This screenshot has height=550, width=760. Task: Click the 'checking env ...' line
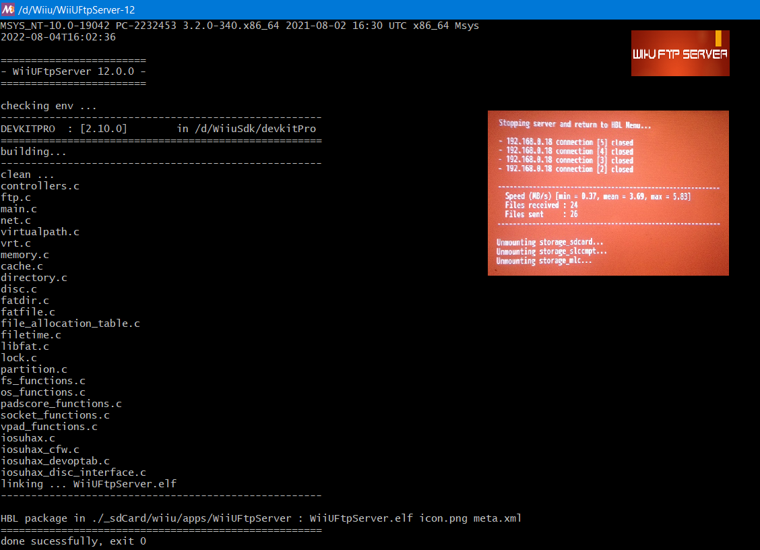click(x=49, y=106)
